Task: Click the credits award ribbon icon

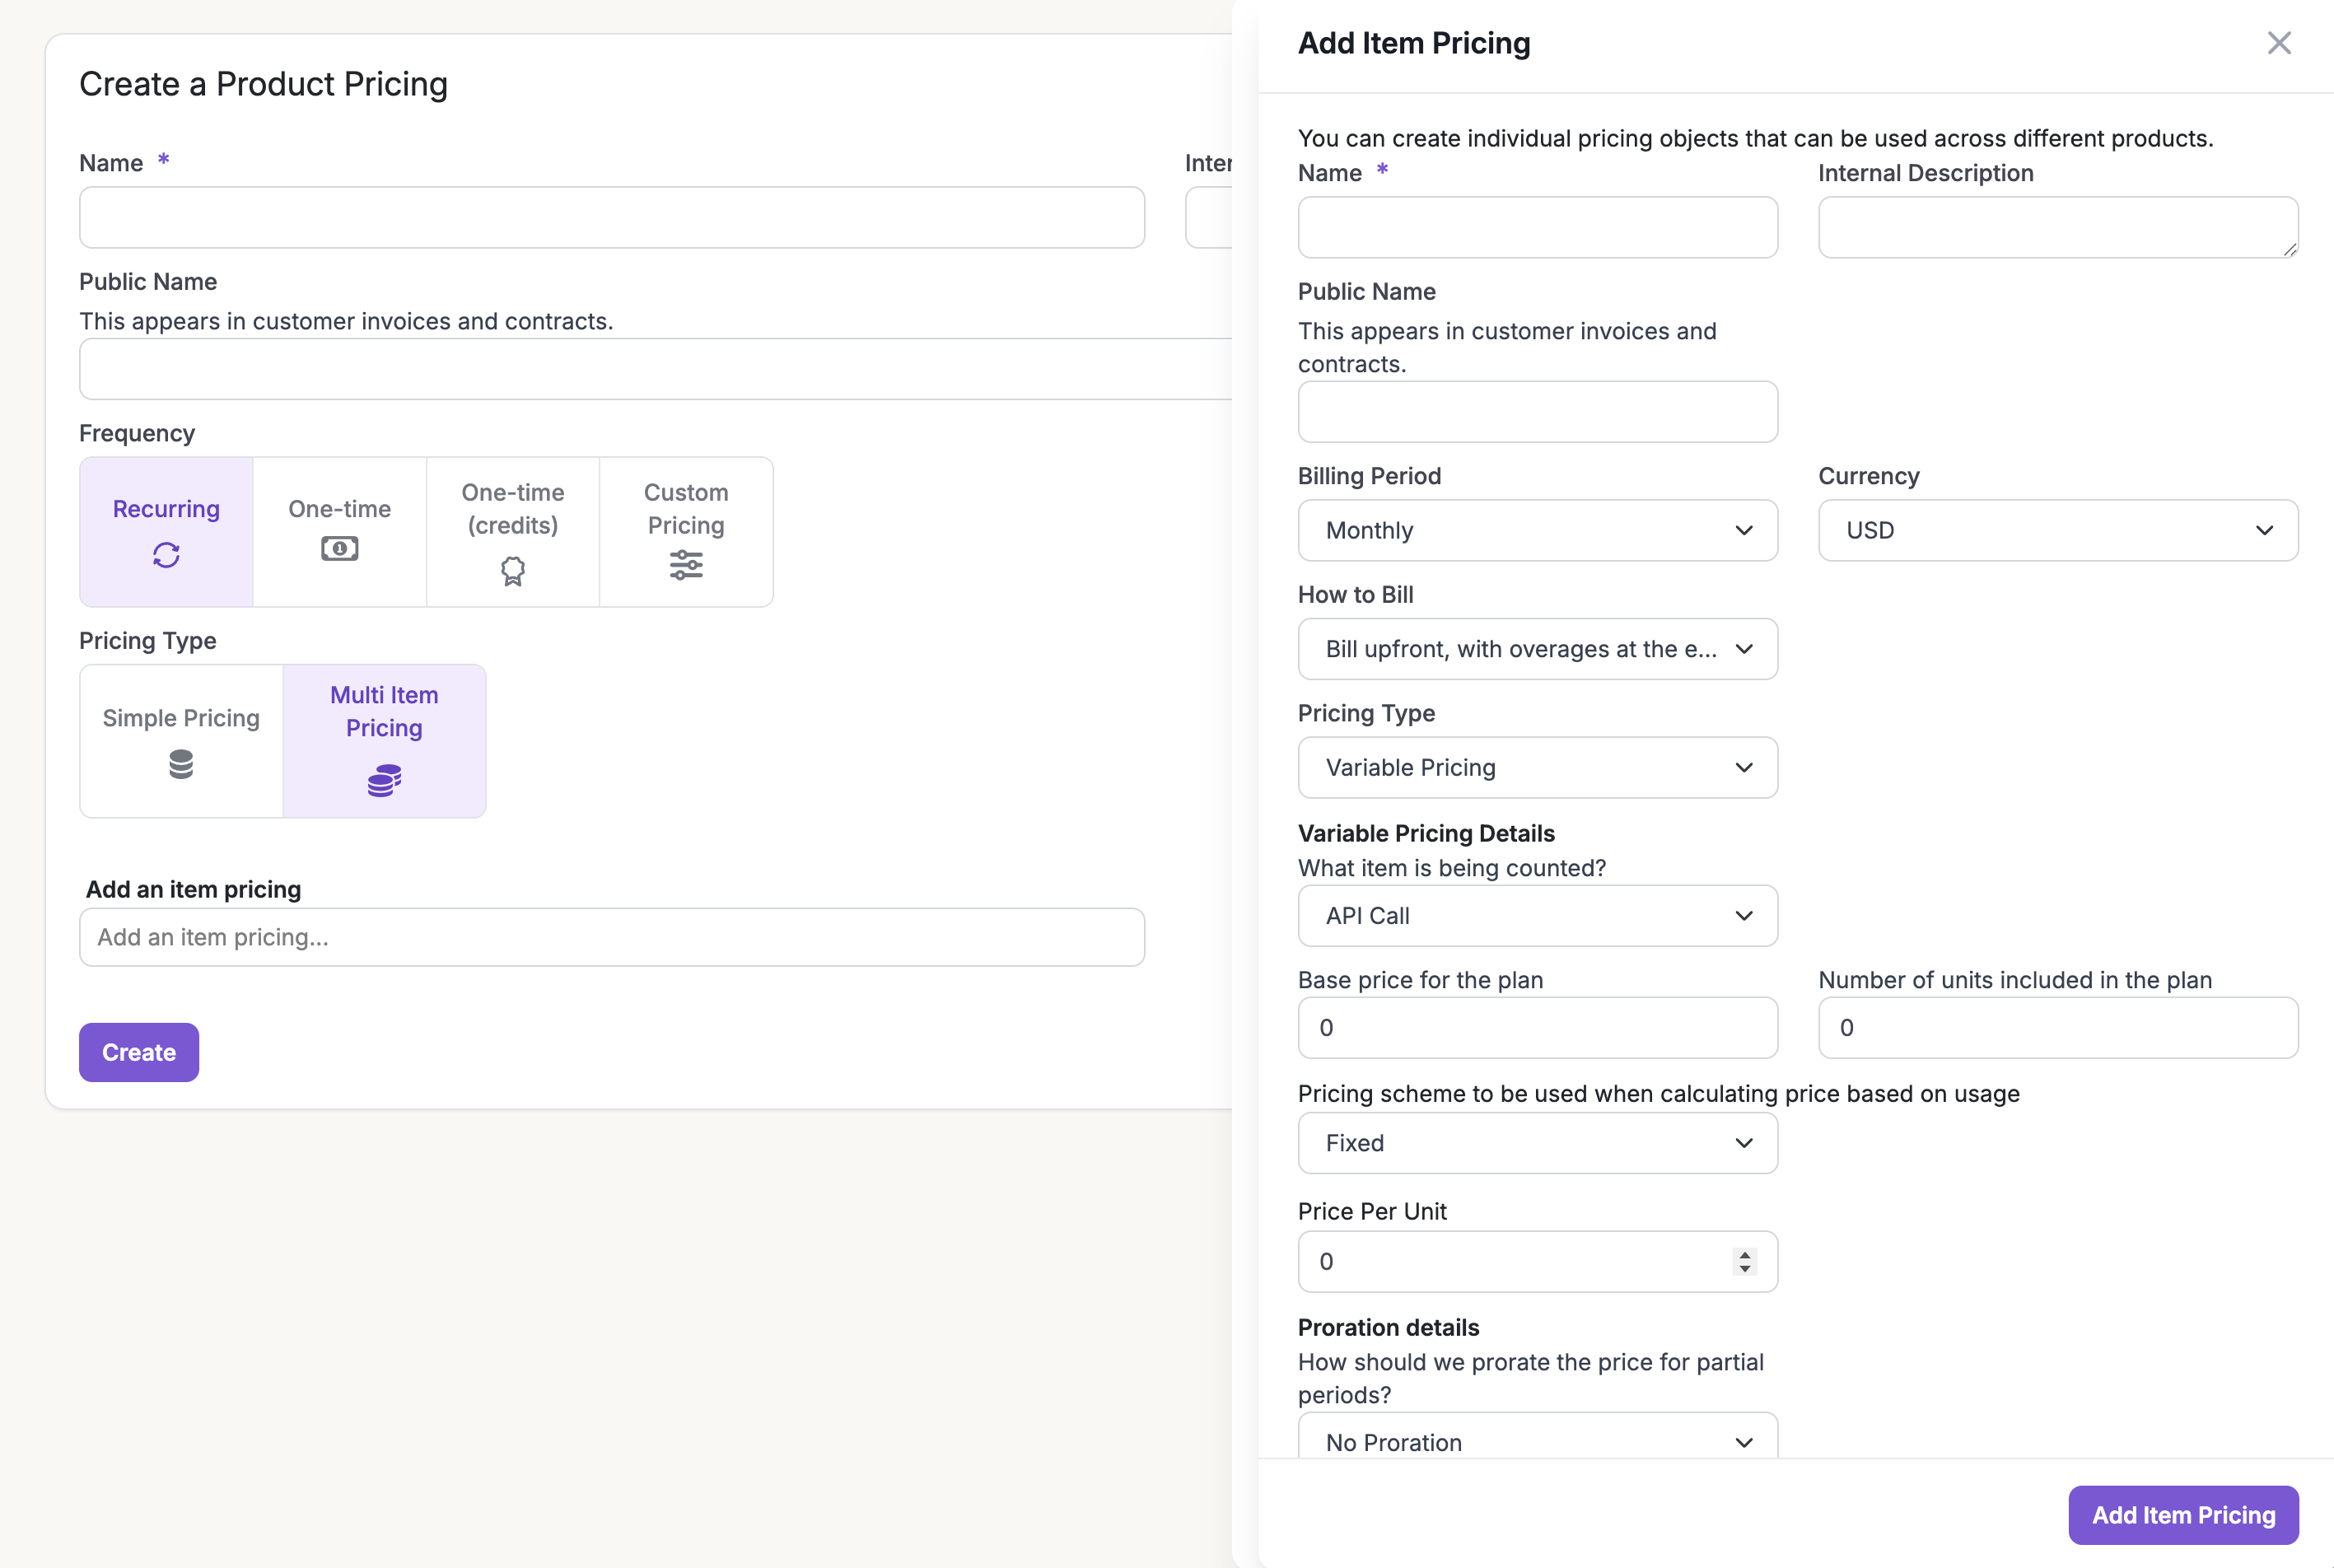Action: pyautogui.click(x=512, y=570)
